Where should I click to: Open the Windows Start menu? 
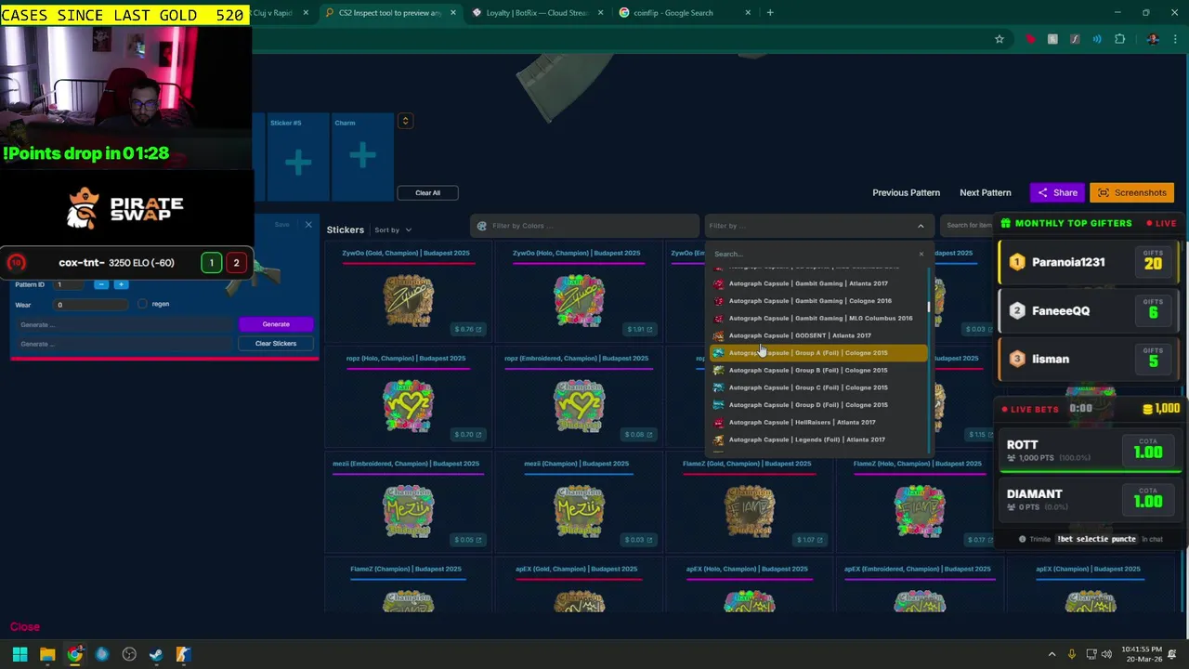pyautogui.click(x=20, y=655)
